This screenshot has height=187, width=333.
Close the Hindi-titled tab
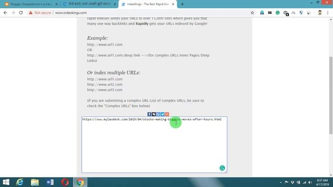[114, 4]
